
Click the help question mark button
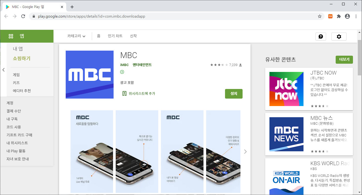coord(321,36)
